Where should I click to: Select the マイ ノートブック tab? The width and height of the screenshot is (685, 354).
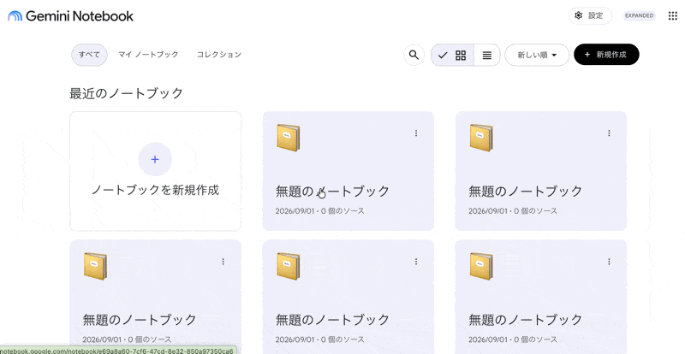click(x=148, y=55)
